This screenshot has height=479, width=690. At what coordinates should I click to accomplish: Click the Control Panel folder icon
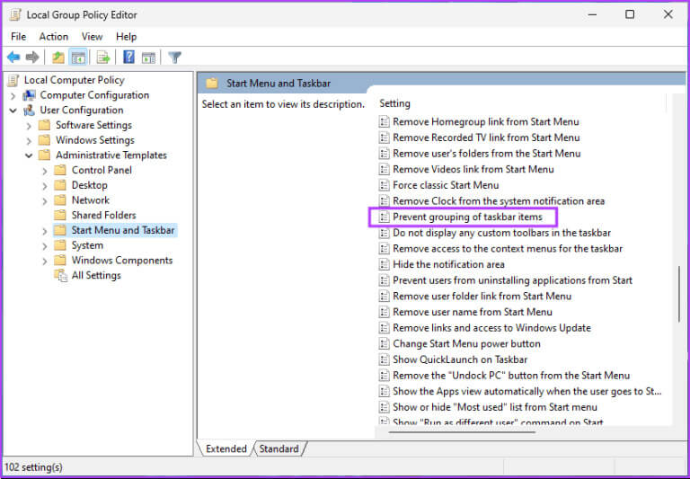[60, 171]
